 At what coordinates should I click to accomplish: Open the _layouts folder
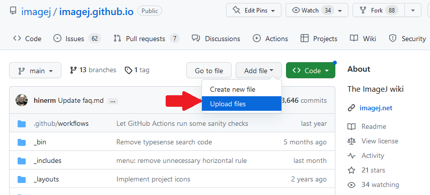tap(46, 179)
